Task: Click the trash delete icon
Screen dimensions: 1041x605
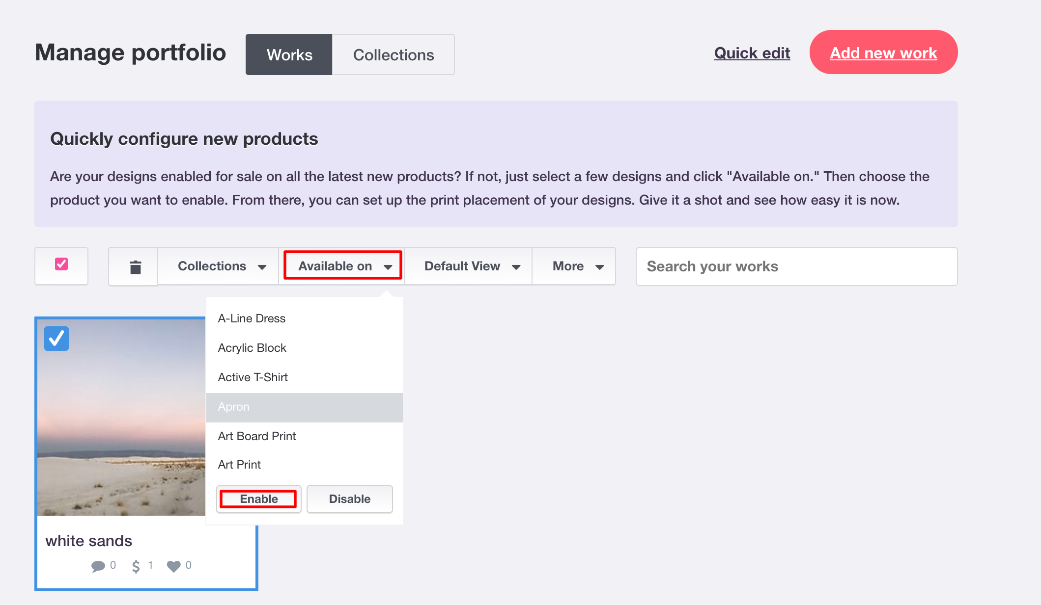Action: click(x=135, y=267)
